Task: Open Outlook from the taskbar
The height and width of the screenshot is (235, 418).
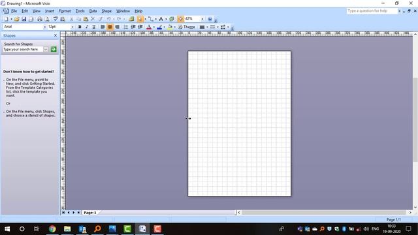Action: pyautogui.click(x=82, y=229)
